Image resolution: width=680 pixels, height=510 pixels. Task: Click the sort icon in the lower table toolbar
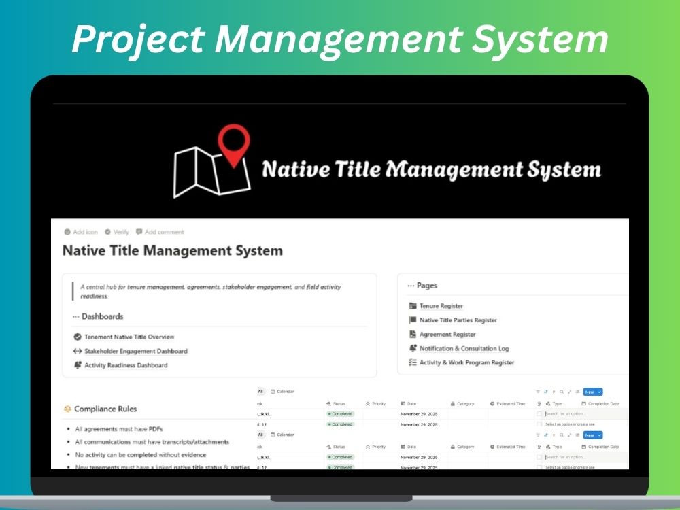click(545, 435)
